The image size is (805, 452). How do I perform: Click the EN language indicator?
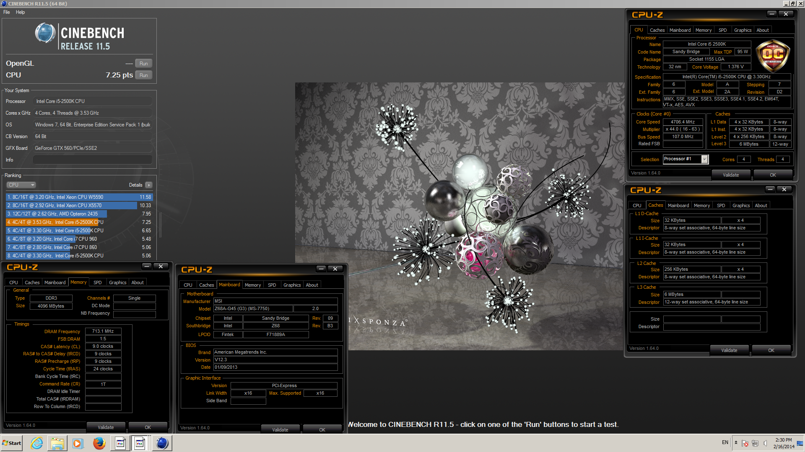click(725, 442)
